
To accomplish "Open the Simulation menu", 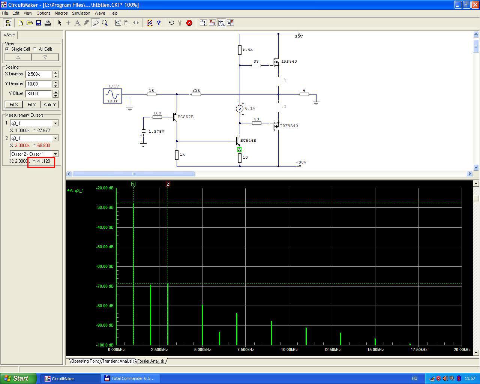I will 81,13.
